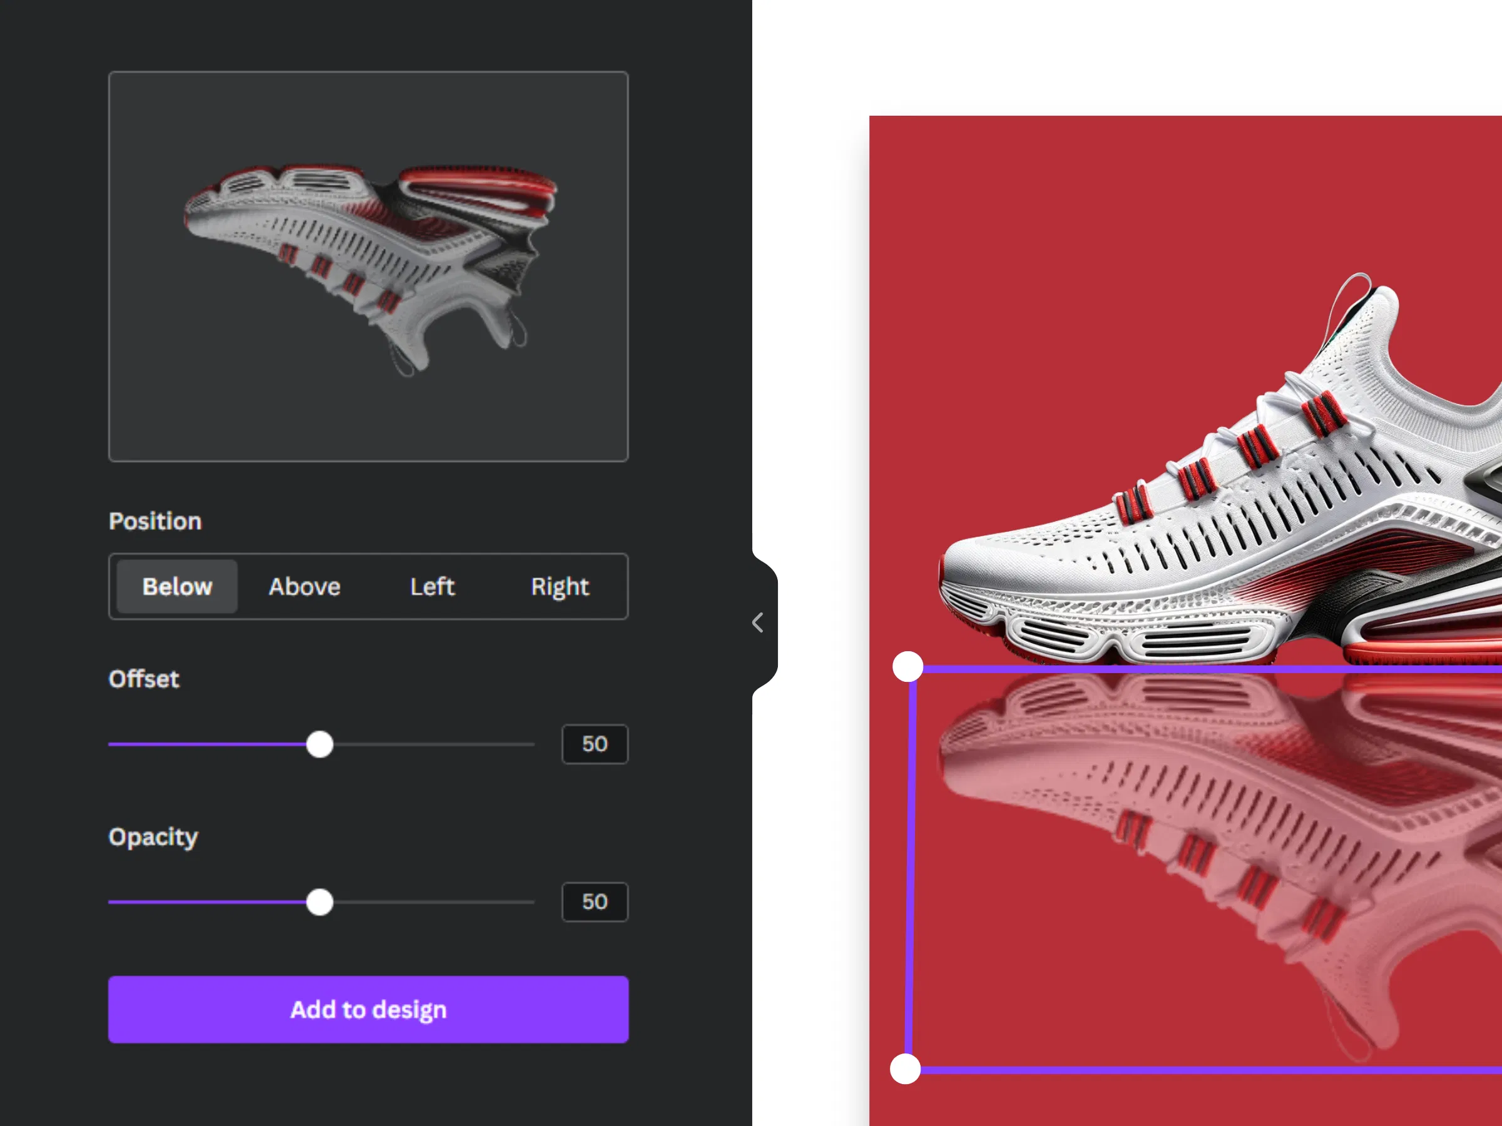This screenshot has width=1502, height=1126.
Task: Select the bottom-left resize handle of reflection
Action: pyautogui.click(x=905, y=1069)
